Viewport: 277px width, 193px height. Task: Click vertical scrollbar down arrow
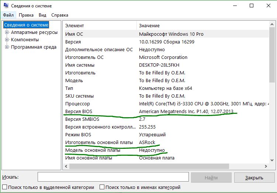(272, 160)
